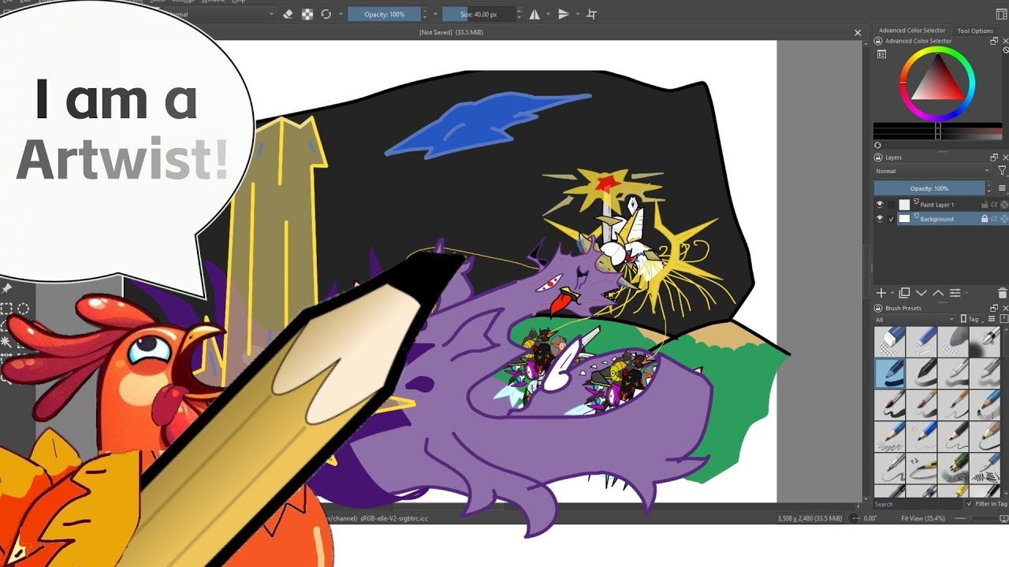Select the highlighted blue pen brush preset

(x=889, y=373)
